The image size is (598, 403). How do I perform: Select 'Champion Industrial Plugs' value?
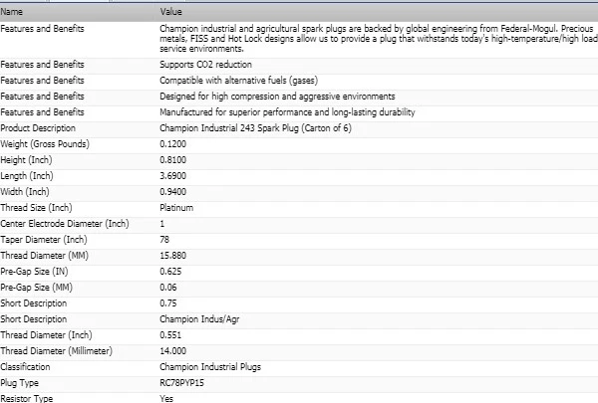click(210, 367)
